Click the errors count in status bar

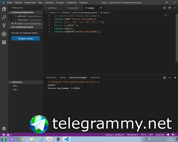click(x=4, y=135)
